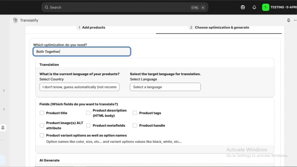
Task: Click the magnifier icon in search bar
Action: (x=46, y=7)
